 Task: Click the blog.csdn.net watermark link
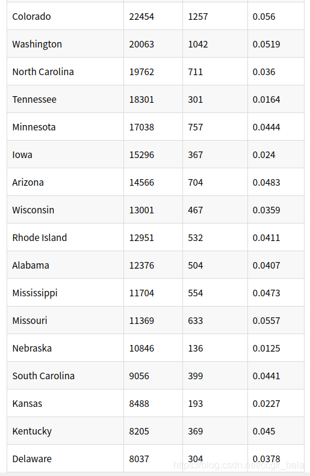[x=238, y=465]
